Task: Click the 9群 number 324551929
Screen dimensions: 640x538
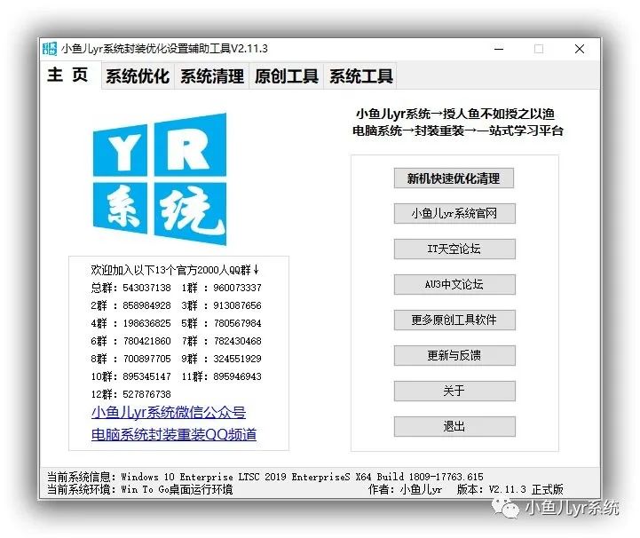Action: pos(237,359)
